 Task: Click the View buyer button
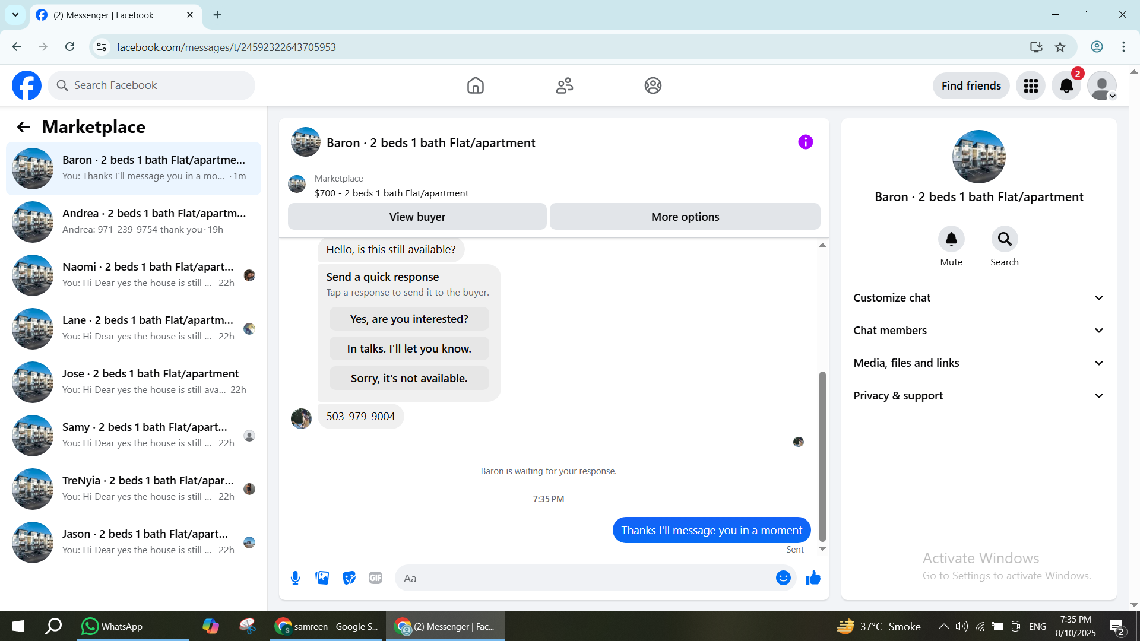(x=417, y=217)
